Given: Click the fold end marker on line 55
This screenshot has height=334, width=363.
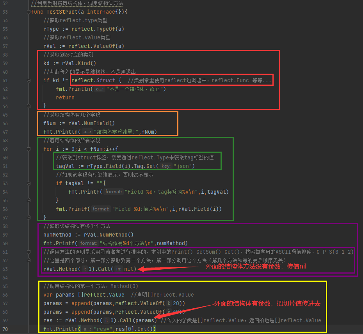Looking at the screenshot, I should point(28,200).
